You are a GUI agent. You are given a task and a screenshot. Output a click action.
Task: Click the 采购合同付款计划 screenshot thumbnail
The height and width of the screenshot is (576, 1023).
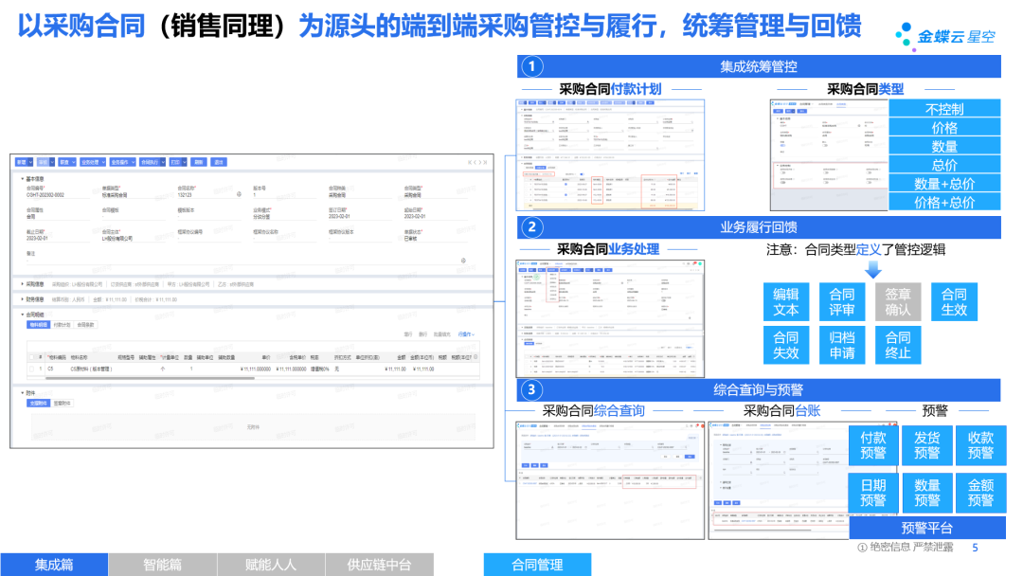tap(610, 154)
